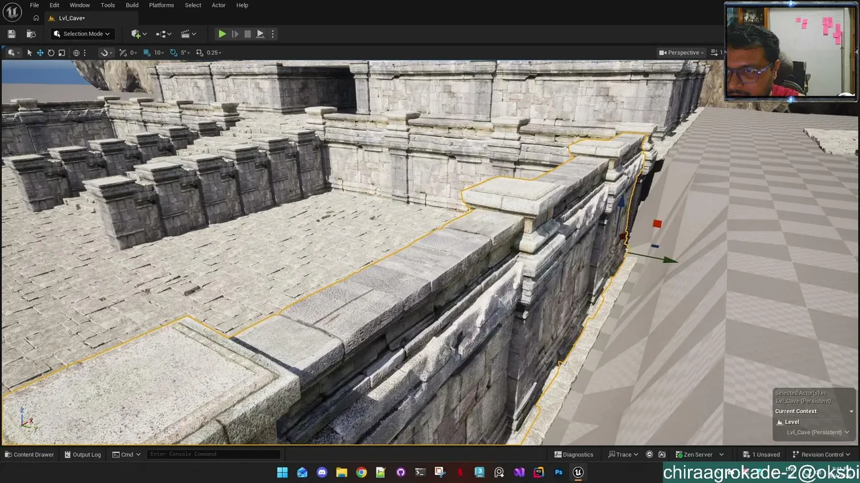
Task: Toggle the surface snapping value 0
Action: [x=132, y=52]
